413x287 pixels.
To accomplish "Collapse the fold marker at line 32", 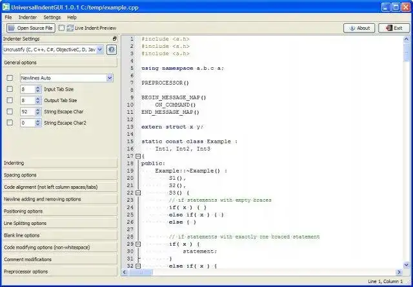I will [137, 266].
